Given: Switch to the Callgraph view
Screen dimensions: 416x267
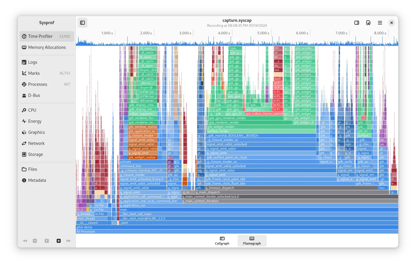Looking at the screenshot, I should pyautogui.click(x=222, y=241).
